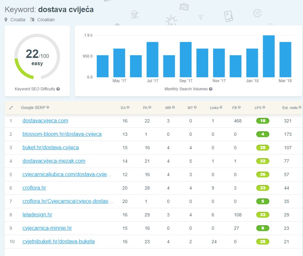The height and width of the screenshot is (256, 303).
Task: Open croflora.hr/Cvjecarnica result link
Action: (68, 201)
